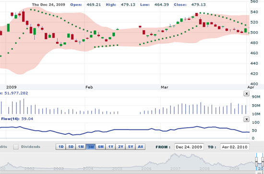This screenshot has height=174, width=264.
Task: Grab the right range slider handle
Action: (263, 162)
